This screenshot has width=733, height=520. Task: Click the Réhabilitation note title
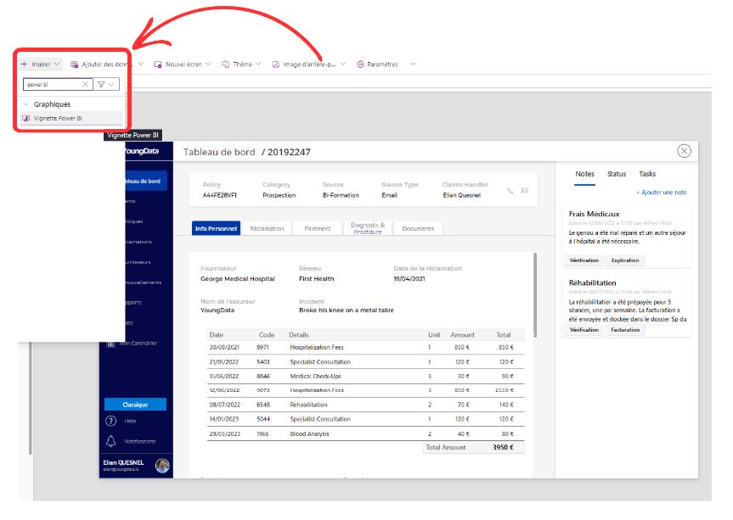coord(592,282)
